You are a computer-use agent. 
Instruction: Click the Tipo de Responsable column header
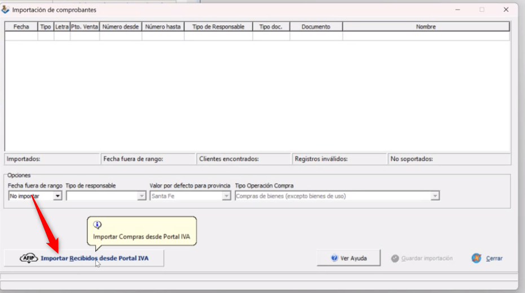coord(218,26)
